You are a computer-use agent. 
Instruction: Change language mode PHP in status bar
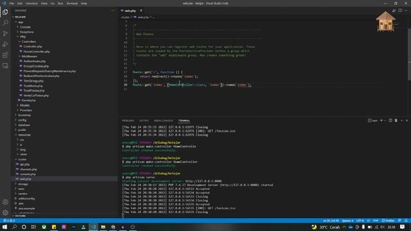[375, 221]
